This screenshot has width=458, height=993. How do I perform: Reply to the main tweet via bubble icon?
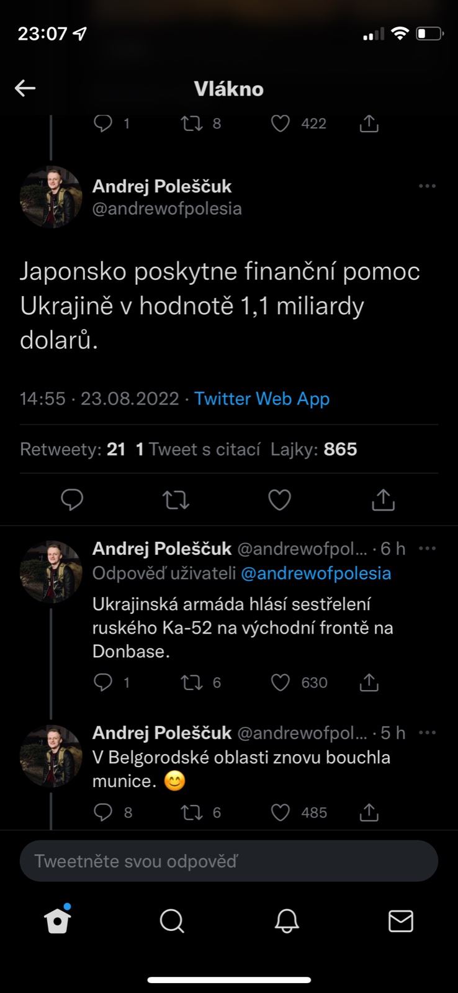coord(72,500)
